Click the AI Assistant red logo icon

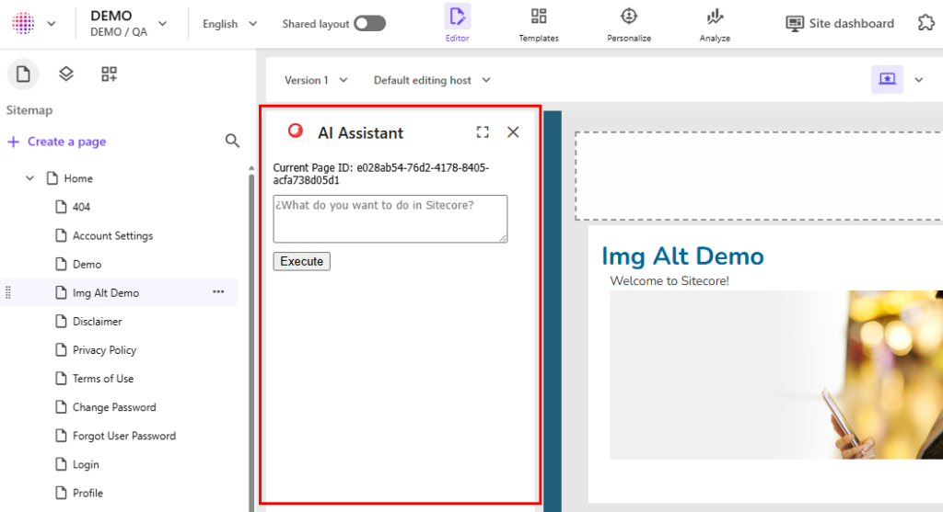(296, 131)
